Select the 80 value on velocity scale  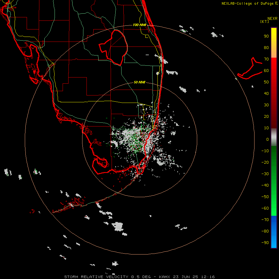coord(266,48)
